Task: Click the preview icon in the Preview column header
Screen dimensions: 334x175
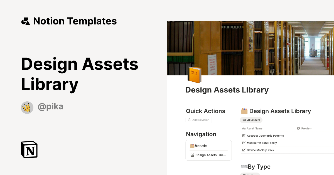Action: point(299,128)
